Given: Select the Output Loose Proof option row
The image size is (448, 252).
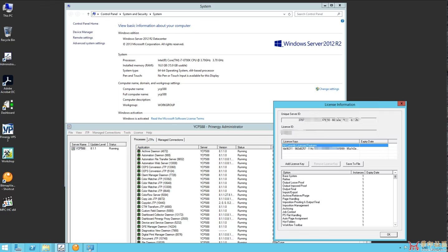Looking at the screenshot, I should [x=338, y=182].
